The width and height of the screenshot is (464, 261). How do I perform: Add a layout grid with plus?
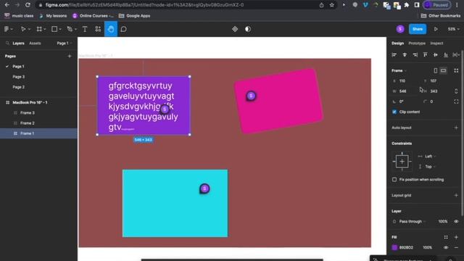[456, 195]
